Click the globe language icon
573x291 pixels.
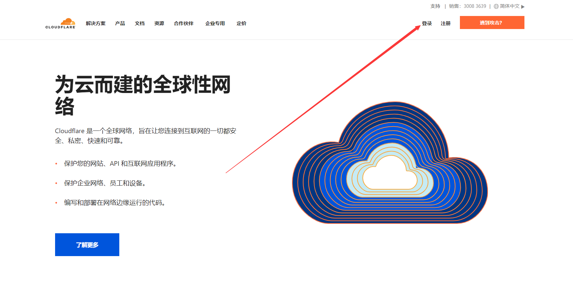[496, 7]
